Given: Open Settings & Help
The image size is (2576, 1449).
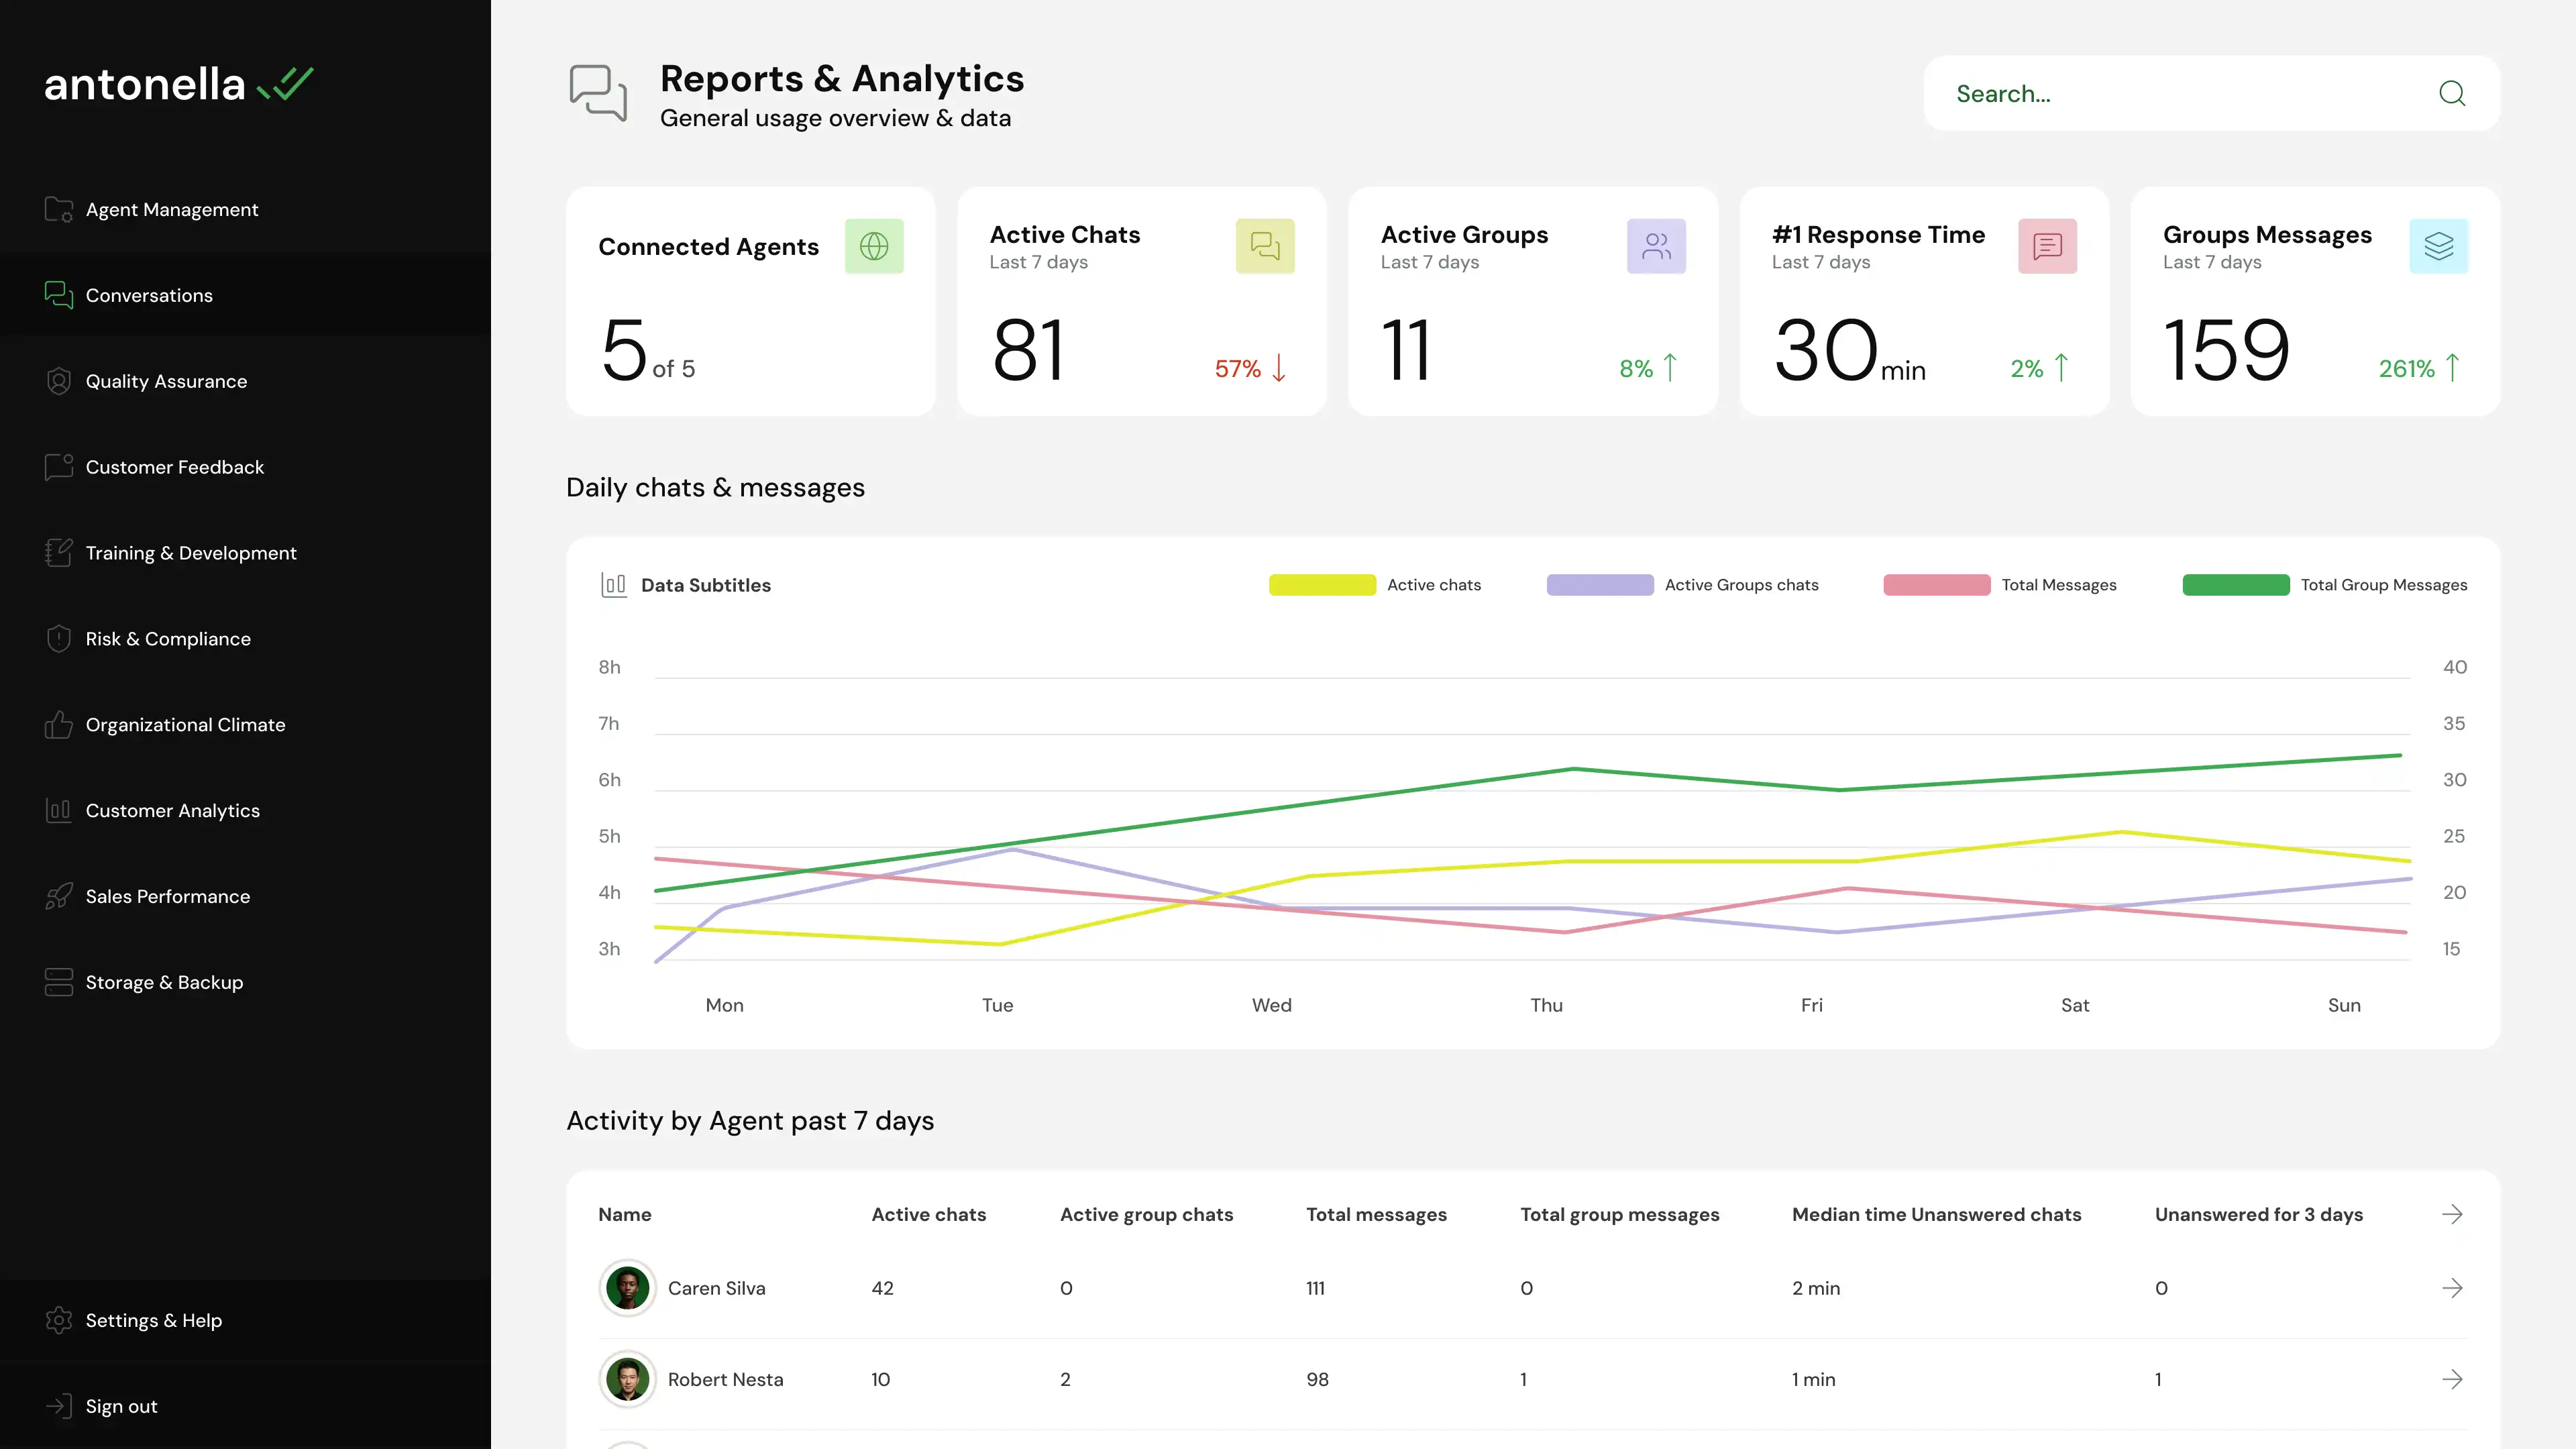Looking at the screenshot, I should [153, 1320].
